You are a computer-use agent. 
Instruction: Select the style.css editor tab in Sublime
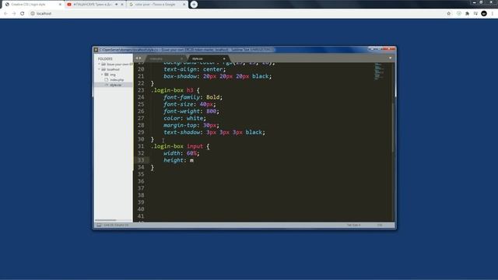pyautogui.click(x=208, y=59)
